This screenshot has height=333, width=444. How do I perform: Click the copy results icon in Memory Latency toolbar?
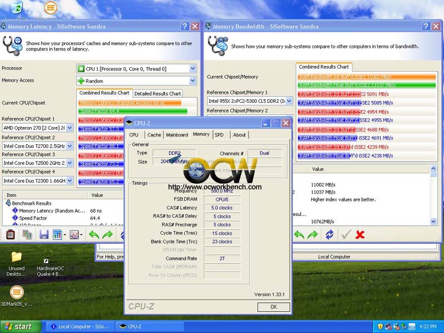point(27,234)
